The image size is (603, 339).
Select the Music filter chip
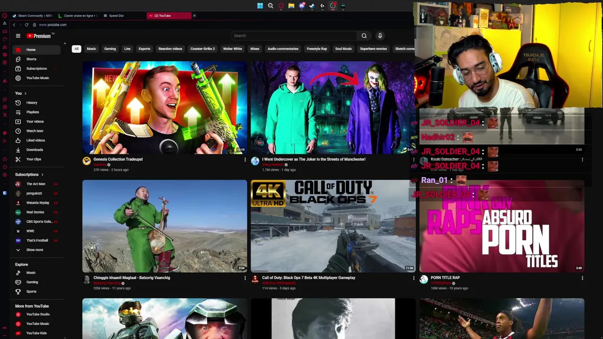pyautogui.click(x=91, y=48)
